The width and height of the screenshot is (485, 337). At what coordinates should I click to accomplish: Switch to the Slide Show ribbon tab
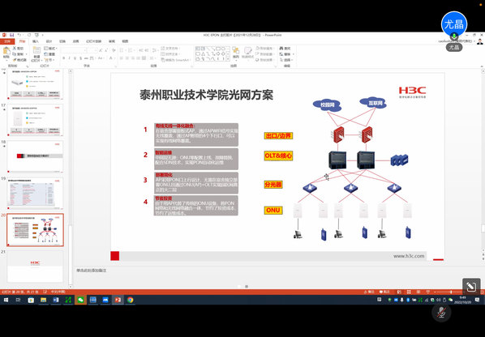pyautogui.click(x=94, y=41)
